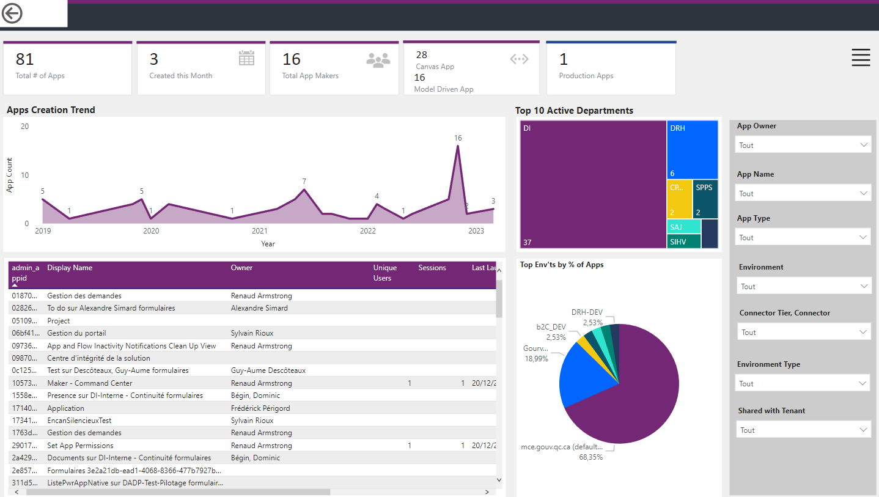Click owner 'Alexandre Simard' cell
Image resolution: width=879 pixels, height=497 pixels.
coord(259,308)
